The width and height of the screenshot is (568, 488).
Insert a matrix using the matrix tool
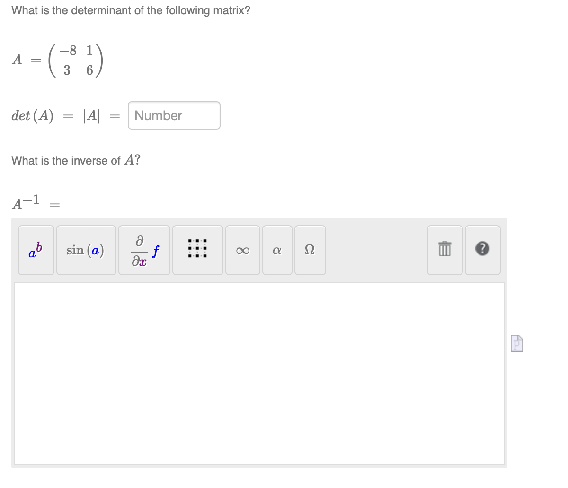click(197, 250)
